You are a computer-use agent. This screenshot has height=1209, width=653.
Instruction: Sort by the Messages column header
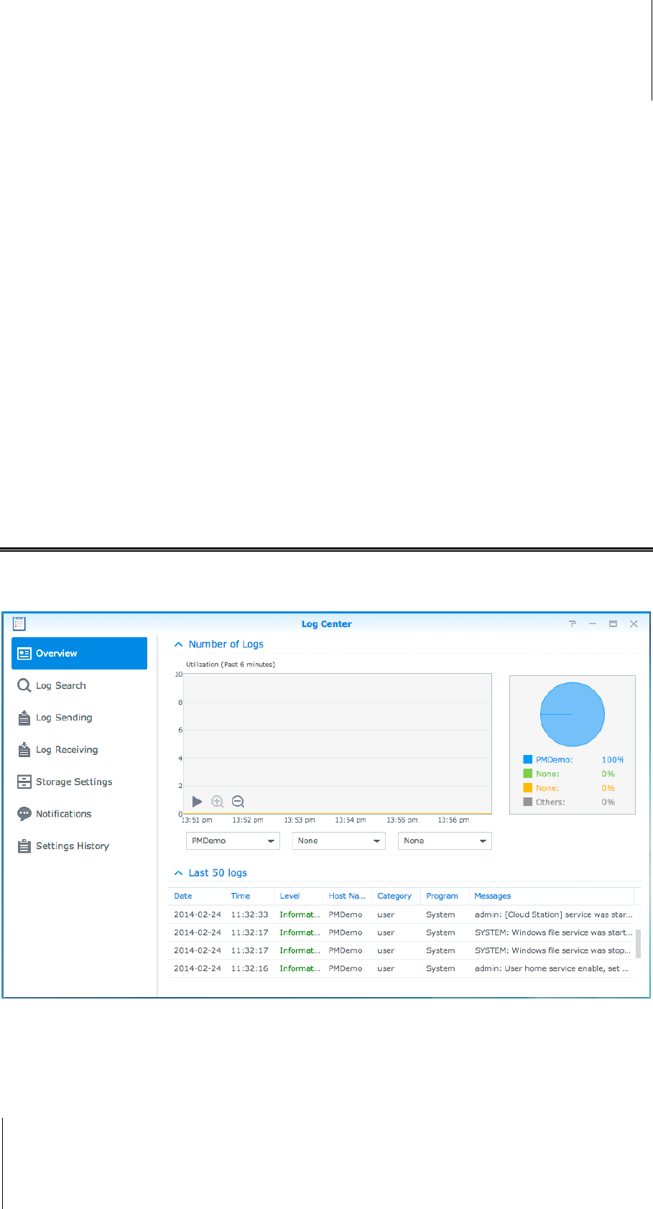click(x=551, y=896)
